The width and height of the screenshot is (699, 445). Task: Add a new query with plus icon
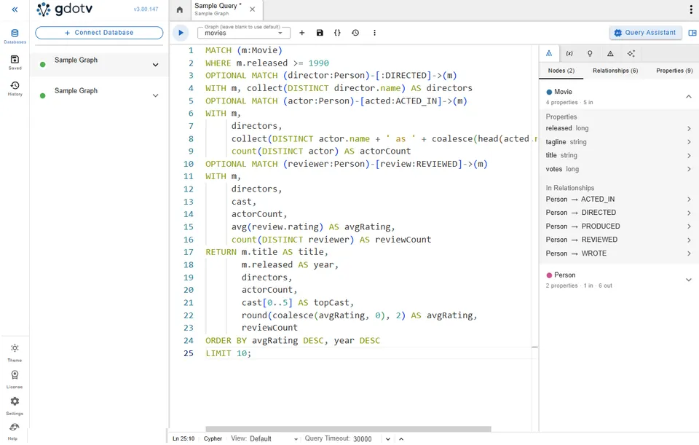[301, 33]
